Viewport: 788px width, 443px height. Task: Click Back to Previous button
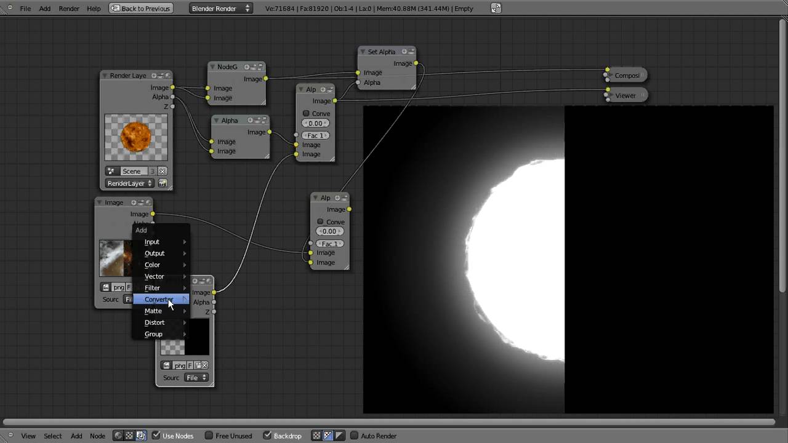coord(140,9)
